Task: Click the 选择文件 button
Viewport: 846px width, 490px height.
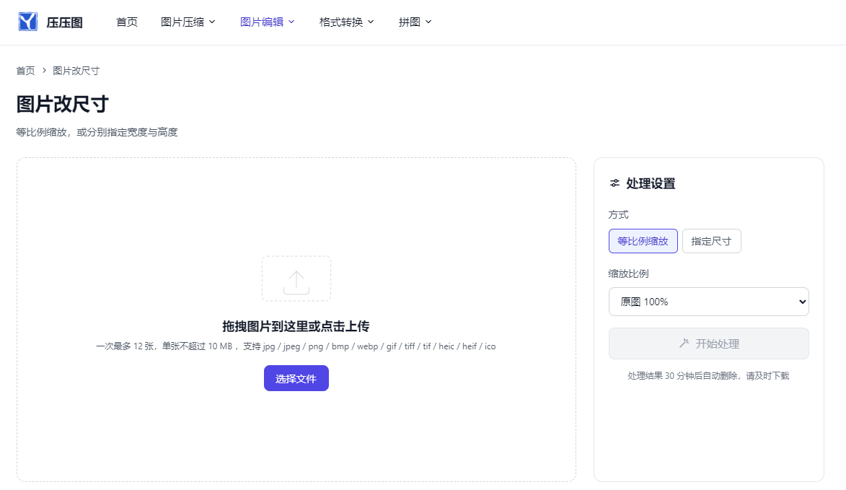Action: click(x=296, y=378)
